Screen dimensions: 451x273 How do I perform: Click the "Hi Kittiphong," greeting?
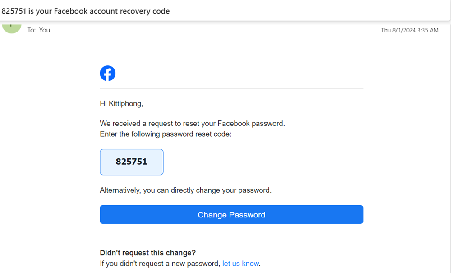coord(121,104)
